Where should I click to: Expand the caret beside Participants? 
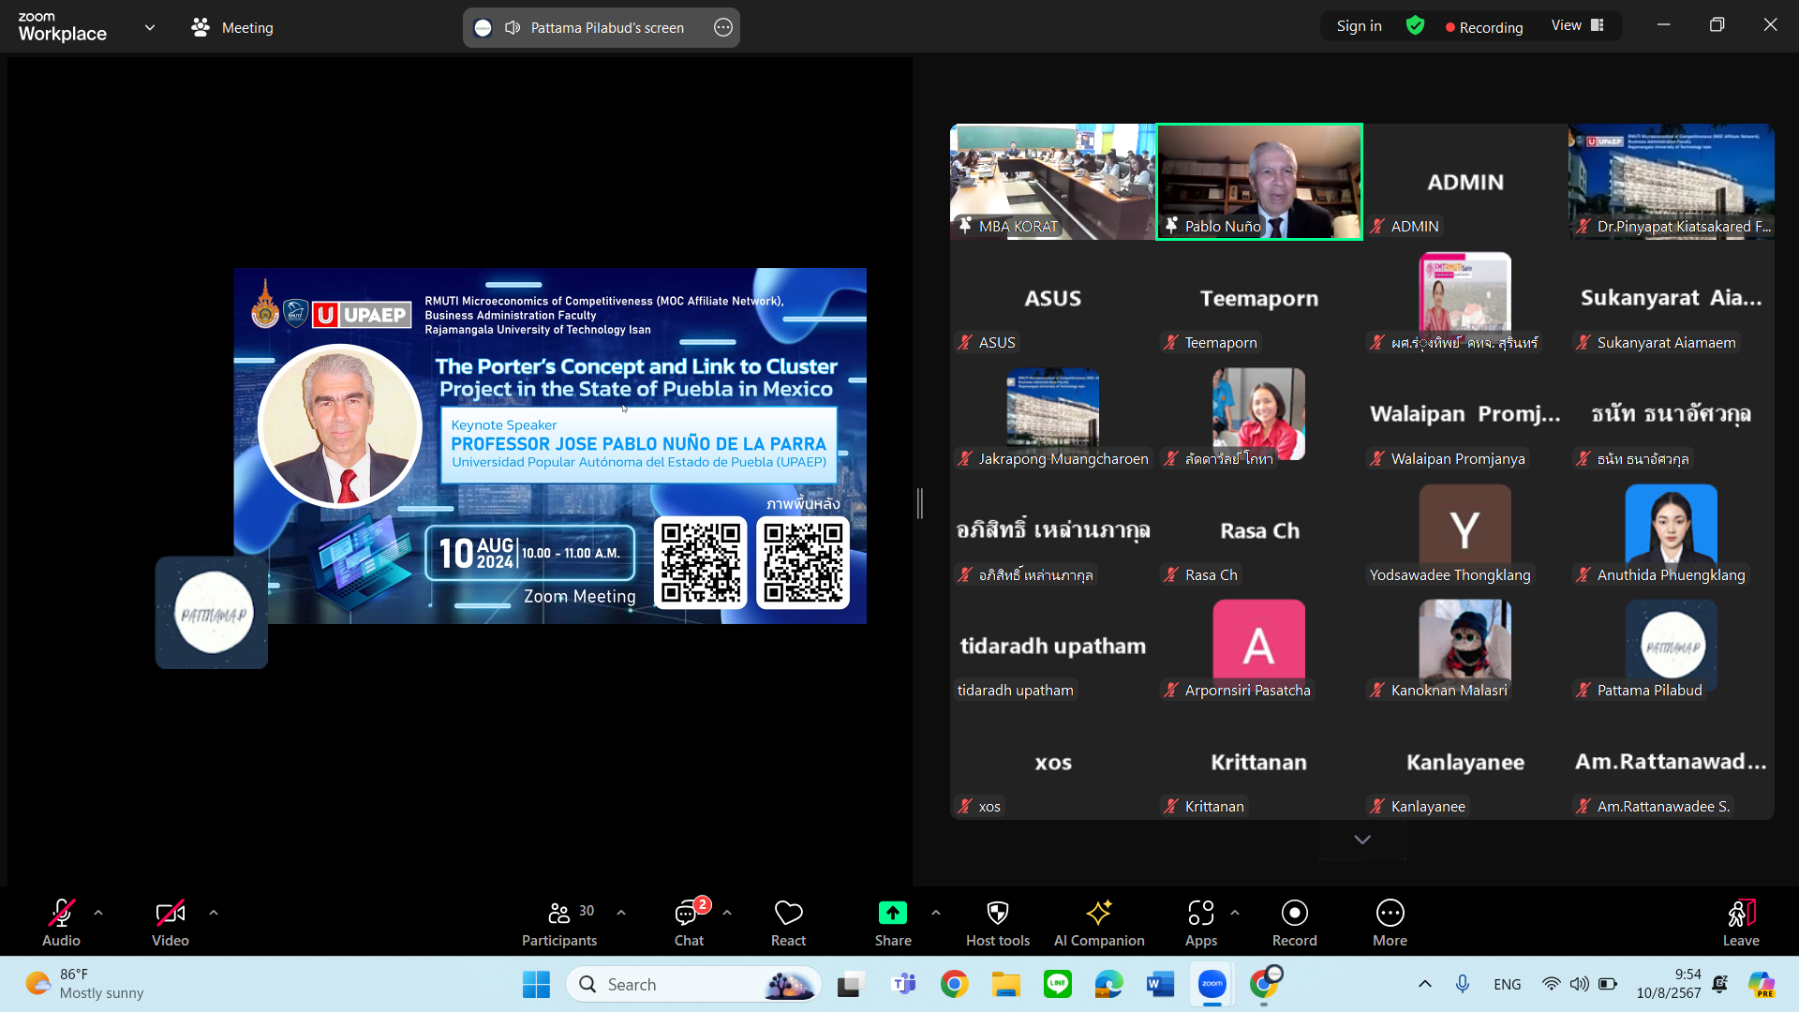tap(621, 912)
